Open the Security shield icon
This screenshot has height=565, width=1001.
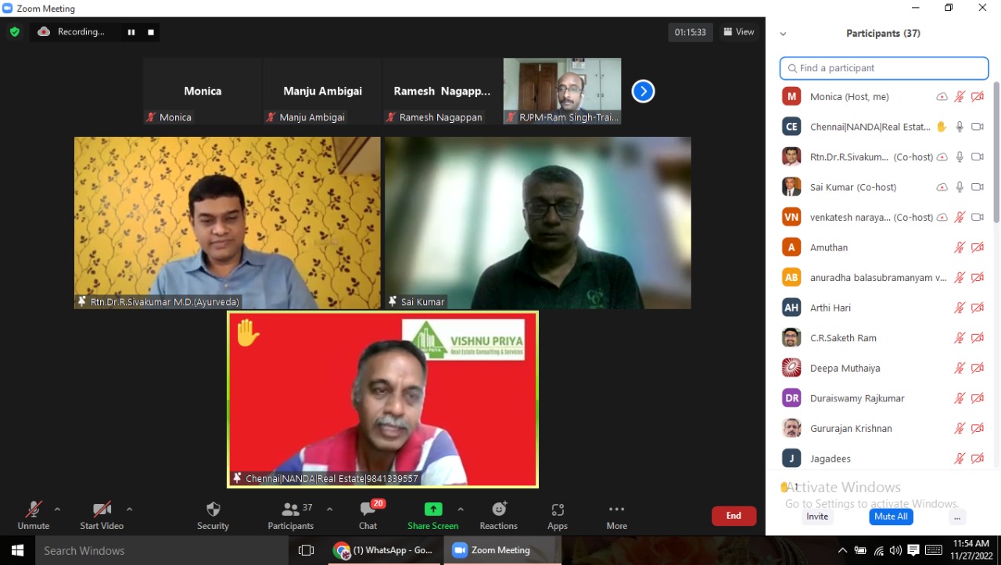[x=213, y=509]
